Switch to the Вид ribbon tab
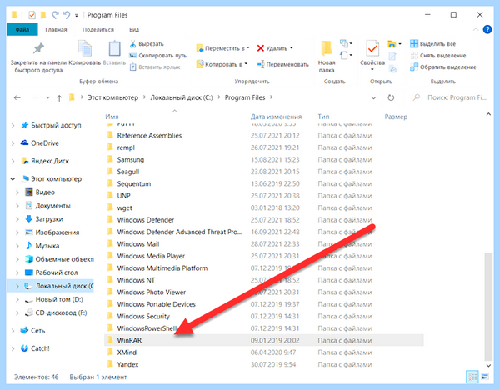This screenshot has width=500, height=390. coord(134,30)
